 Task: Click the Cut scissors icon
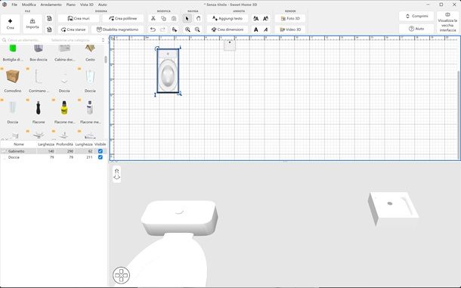coord(153,19)
